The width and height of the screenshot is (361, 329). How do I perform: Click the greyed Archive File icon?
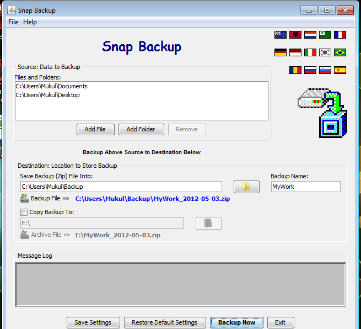pyautogui.click(x=25, y=235)
